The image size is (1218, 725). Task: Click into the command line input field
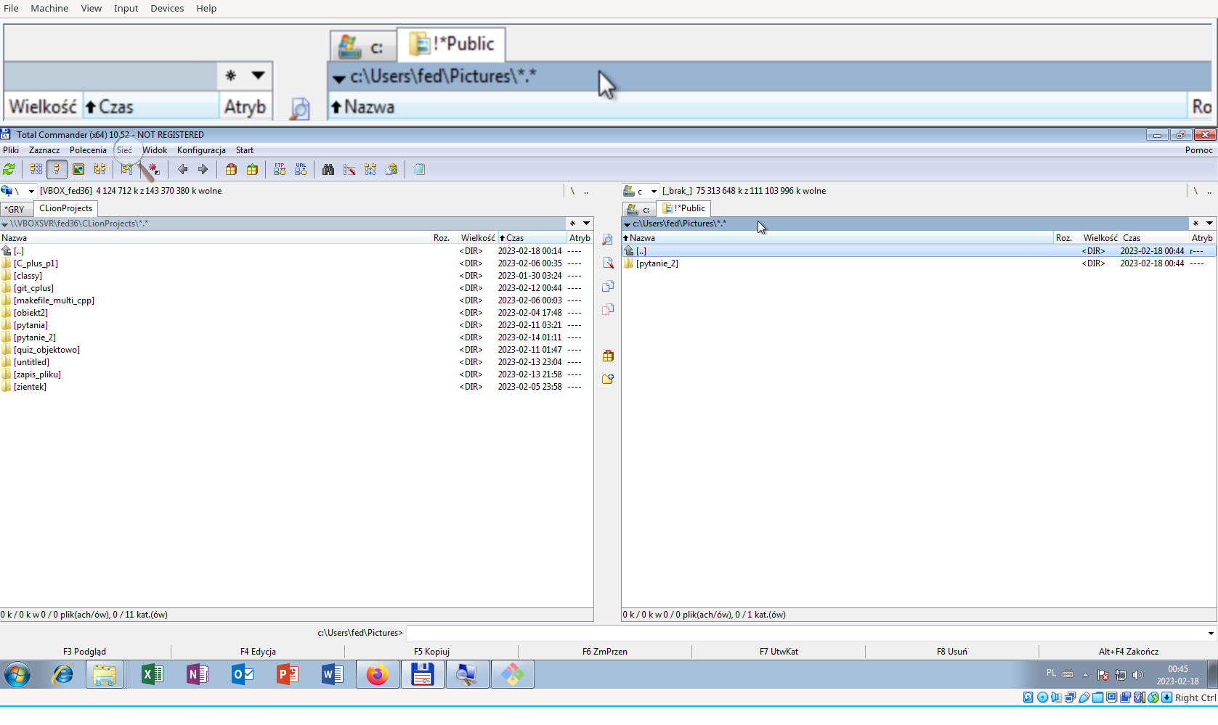pos(805,633)
